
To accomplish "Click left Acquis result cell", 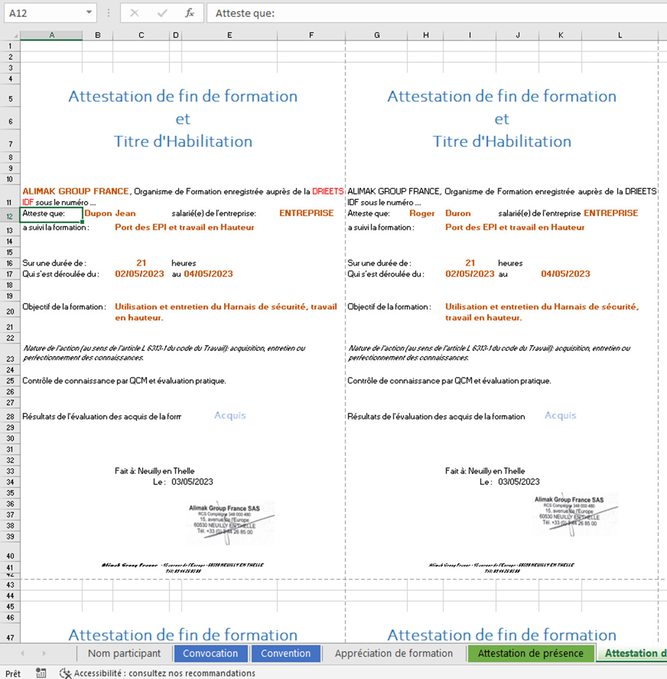I will coord(230,415).
